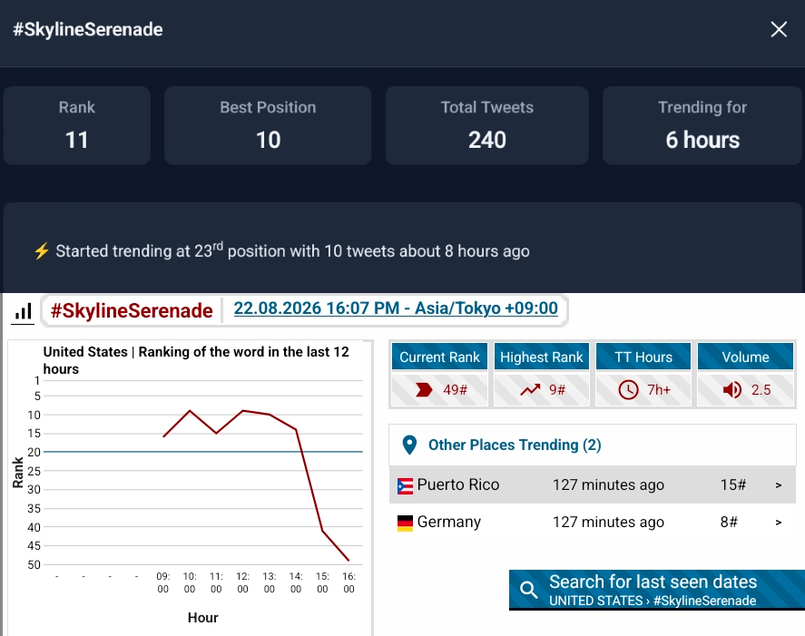The width and height of the screenshot is (805, 636).
Task: Click Puerto Rico country name
Action: point(458,484)
